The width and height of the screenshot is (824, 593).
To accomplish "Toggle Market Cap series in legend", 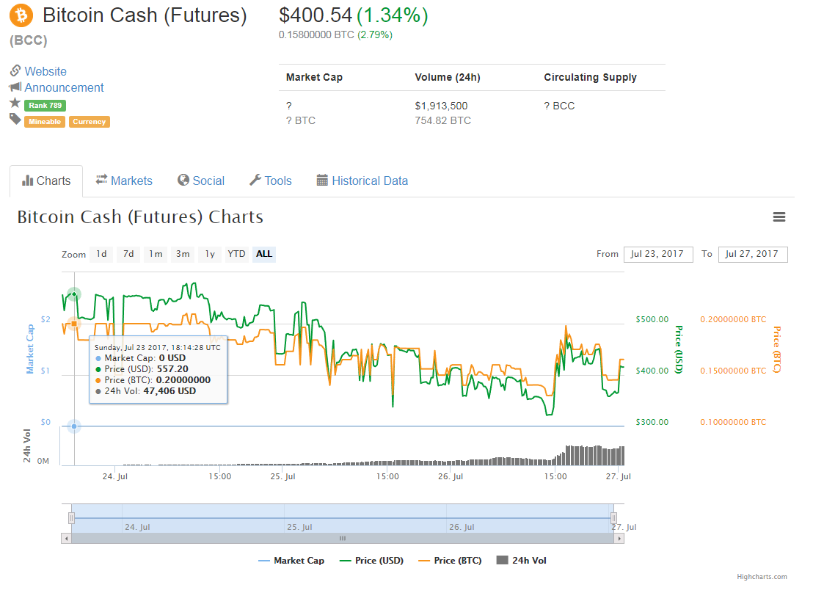I will tap(291, 561).
